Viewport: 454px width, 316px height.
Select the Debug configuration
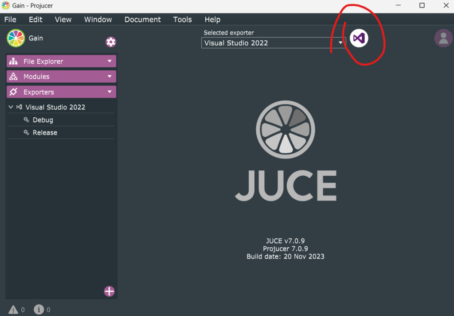click(61, 119)
